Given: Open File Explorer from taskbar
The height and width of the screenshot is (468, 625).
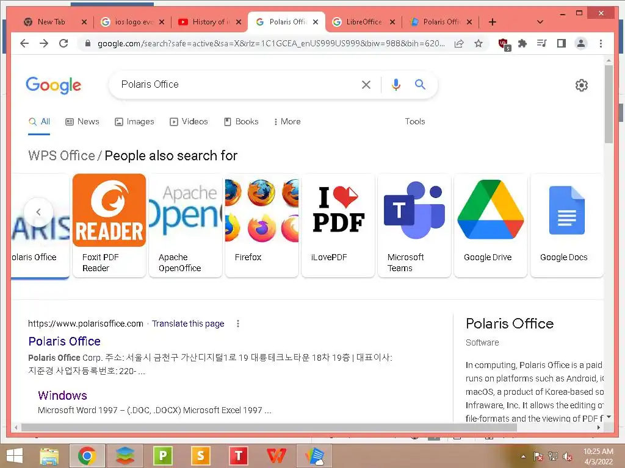Looking at the screenshot, I should coord(49,456).
